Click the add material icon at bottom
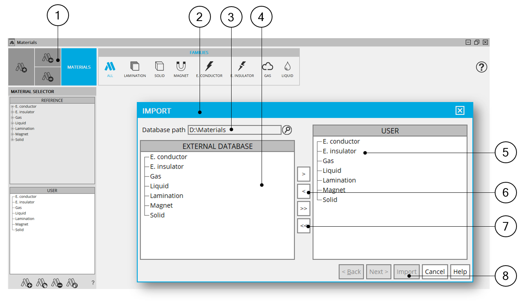This screenshot has height=303, width=522. pos(27,283)
